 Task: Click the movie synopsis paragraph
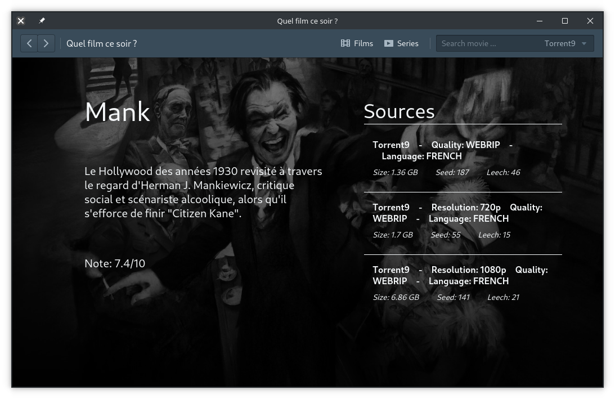tap(203, 192)
